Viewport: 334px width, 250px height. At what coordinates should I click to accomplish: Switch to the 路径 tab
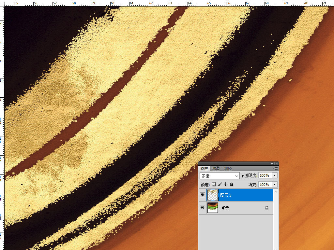[228, 168]
